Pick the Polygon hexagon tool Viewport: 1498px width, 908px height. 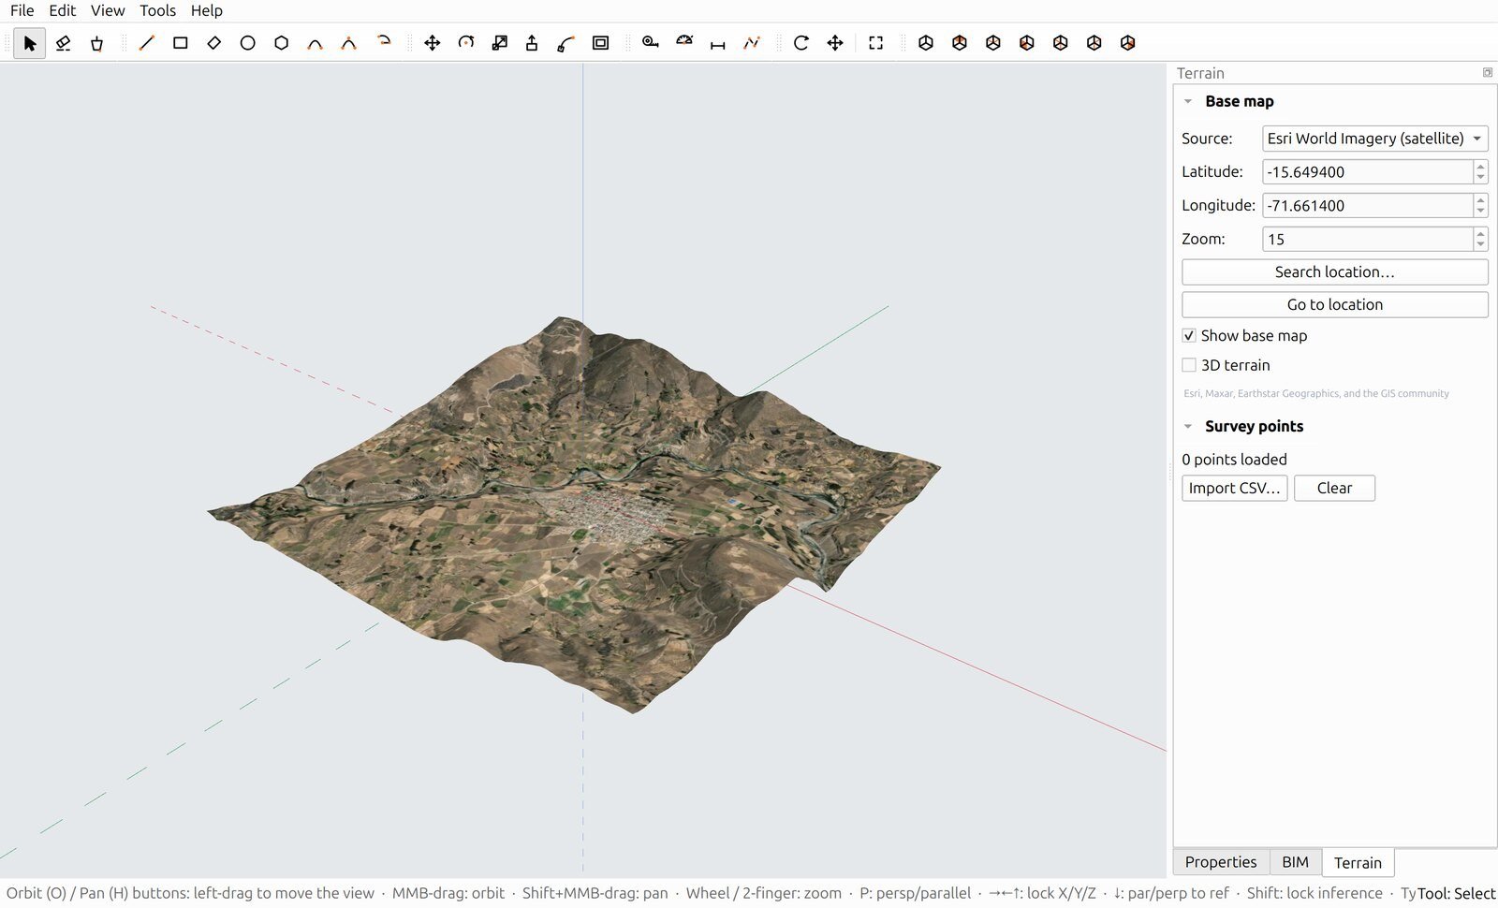[x=281, y=43]
